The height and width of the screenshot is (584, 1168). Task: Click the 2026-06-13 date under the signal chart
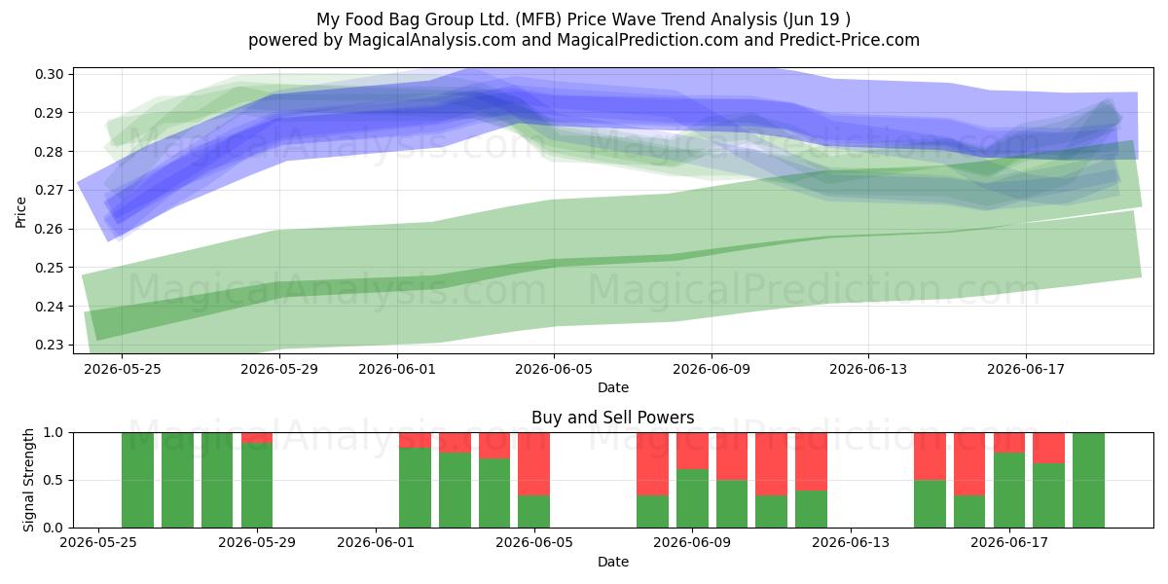pos(851,543)
